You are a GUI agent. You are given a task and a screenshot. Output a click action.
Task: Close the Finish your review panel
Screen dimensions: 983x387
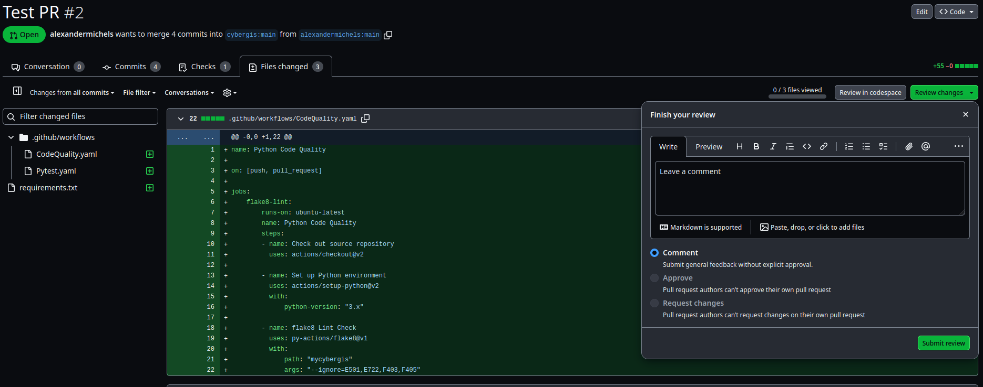click(x=966, y=114)
